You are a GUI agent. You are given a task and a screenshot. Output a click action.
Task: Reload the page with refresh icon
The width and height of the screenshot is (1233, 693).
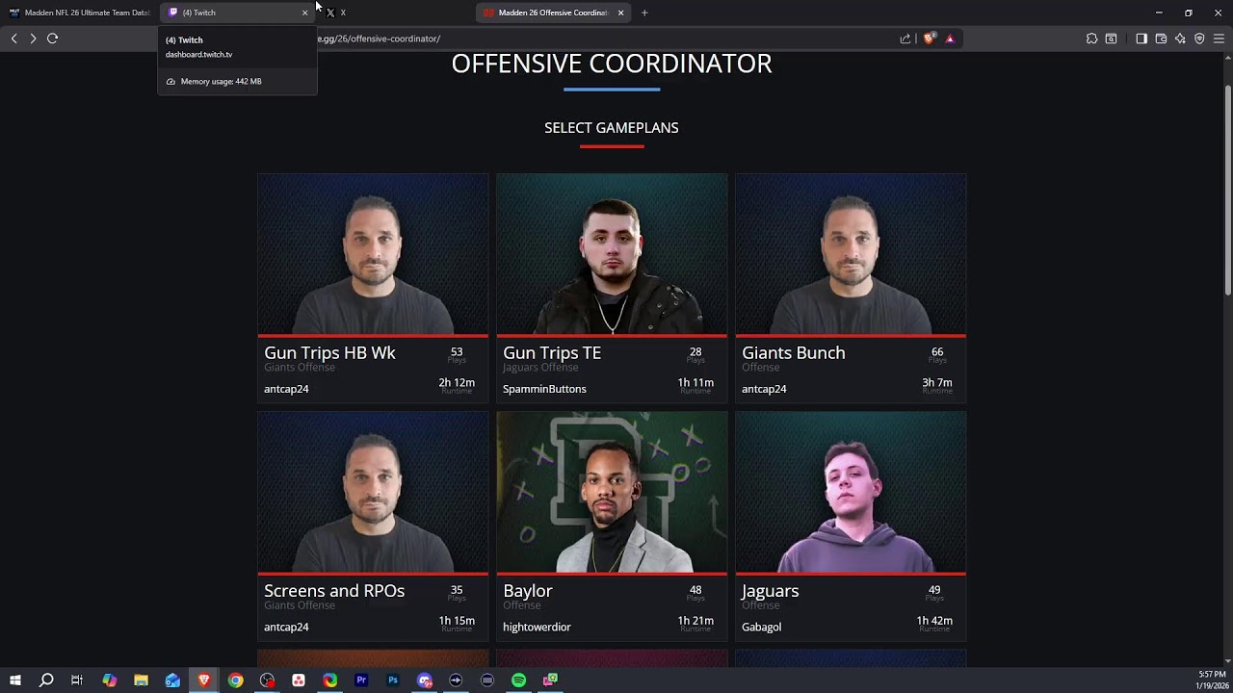coord(53,38)
